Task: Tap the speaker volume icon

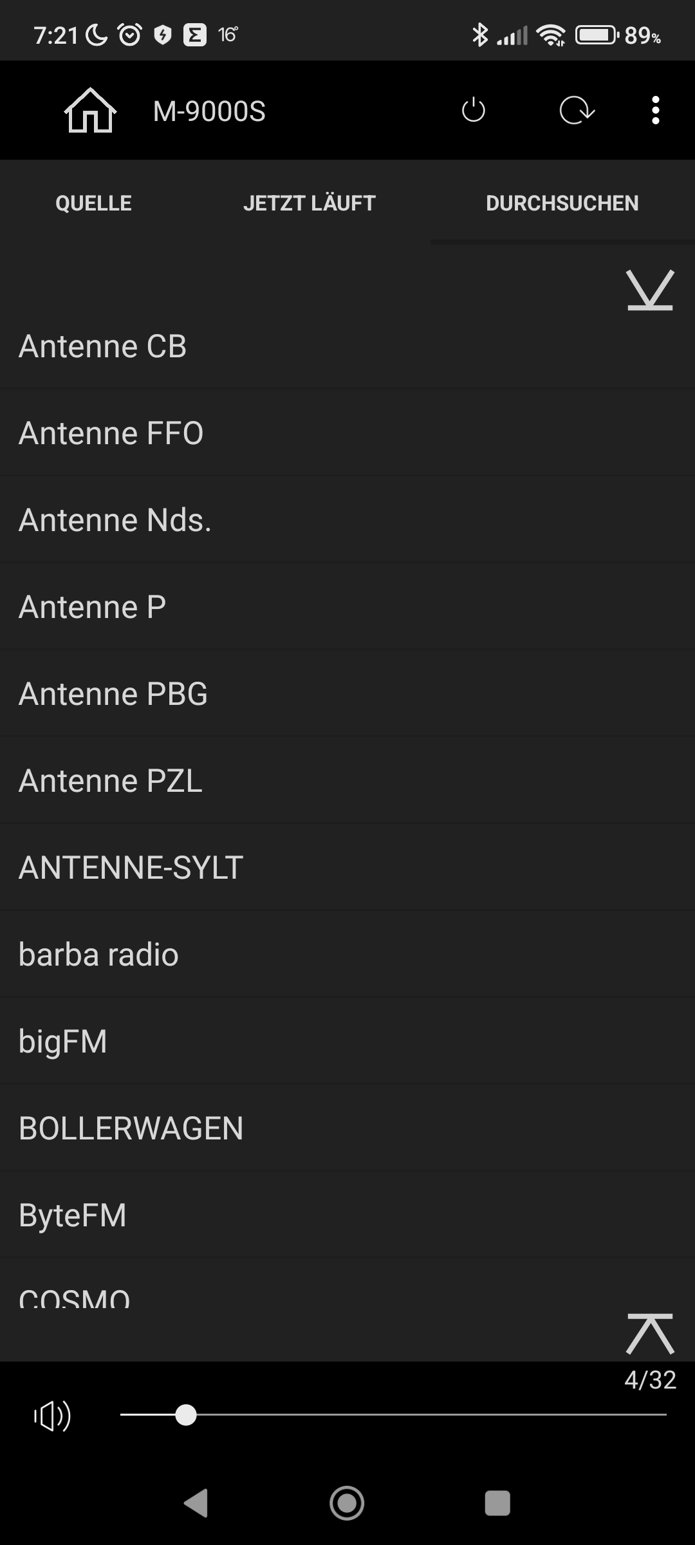Action: click(x=53, y=1416)
